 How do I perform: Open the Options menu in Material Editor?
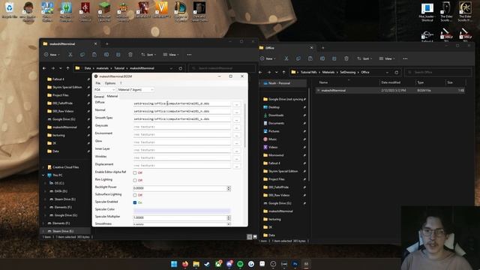click(110, 83)
